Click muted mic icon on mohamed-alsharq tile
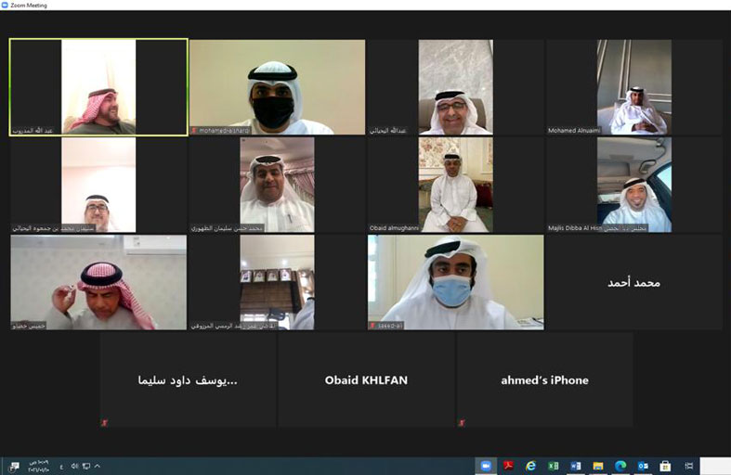The image size is (731, 475). 193,131
